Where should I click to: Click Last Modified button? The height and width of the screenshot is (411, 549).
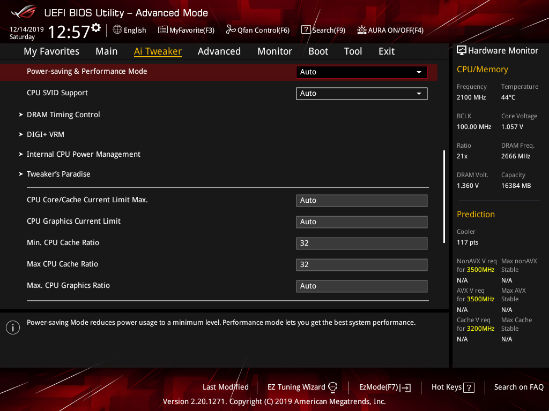[226, 387]
